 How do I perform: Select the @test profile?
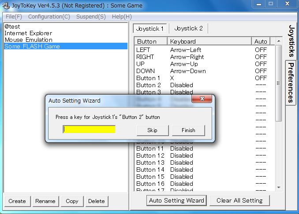[12, 26]
